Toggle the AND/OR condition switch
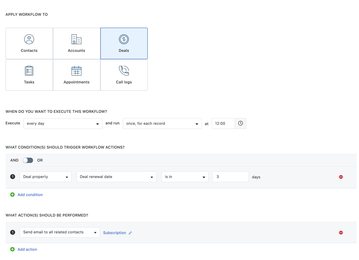The width and height of the screenshot is (359, 260). (28, 160)
